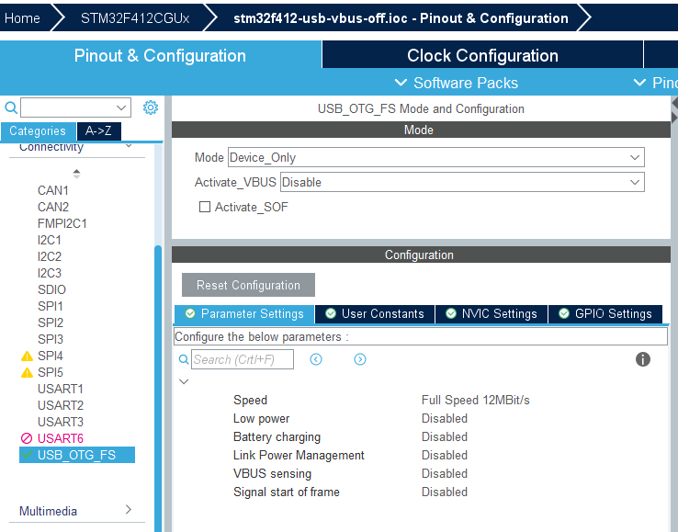
Task: Click the USB_OTG_FS green checkmark icon
Action: tap(27, 455)
